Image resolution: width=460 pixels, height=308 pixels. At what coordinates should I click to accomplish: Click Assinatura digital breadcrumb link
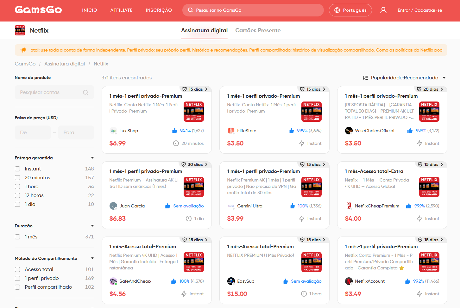click(65, 64)
